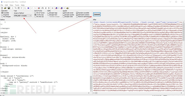Click the Before pane vertical scrollbar thumb
The width and height of the screenshot is (185, 96).
91,83
